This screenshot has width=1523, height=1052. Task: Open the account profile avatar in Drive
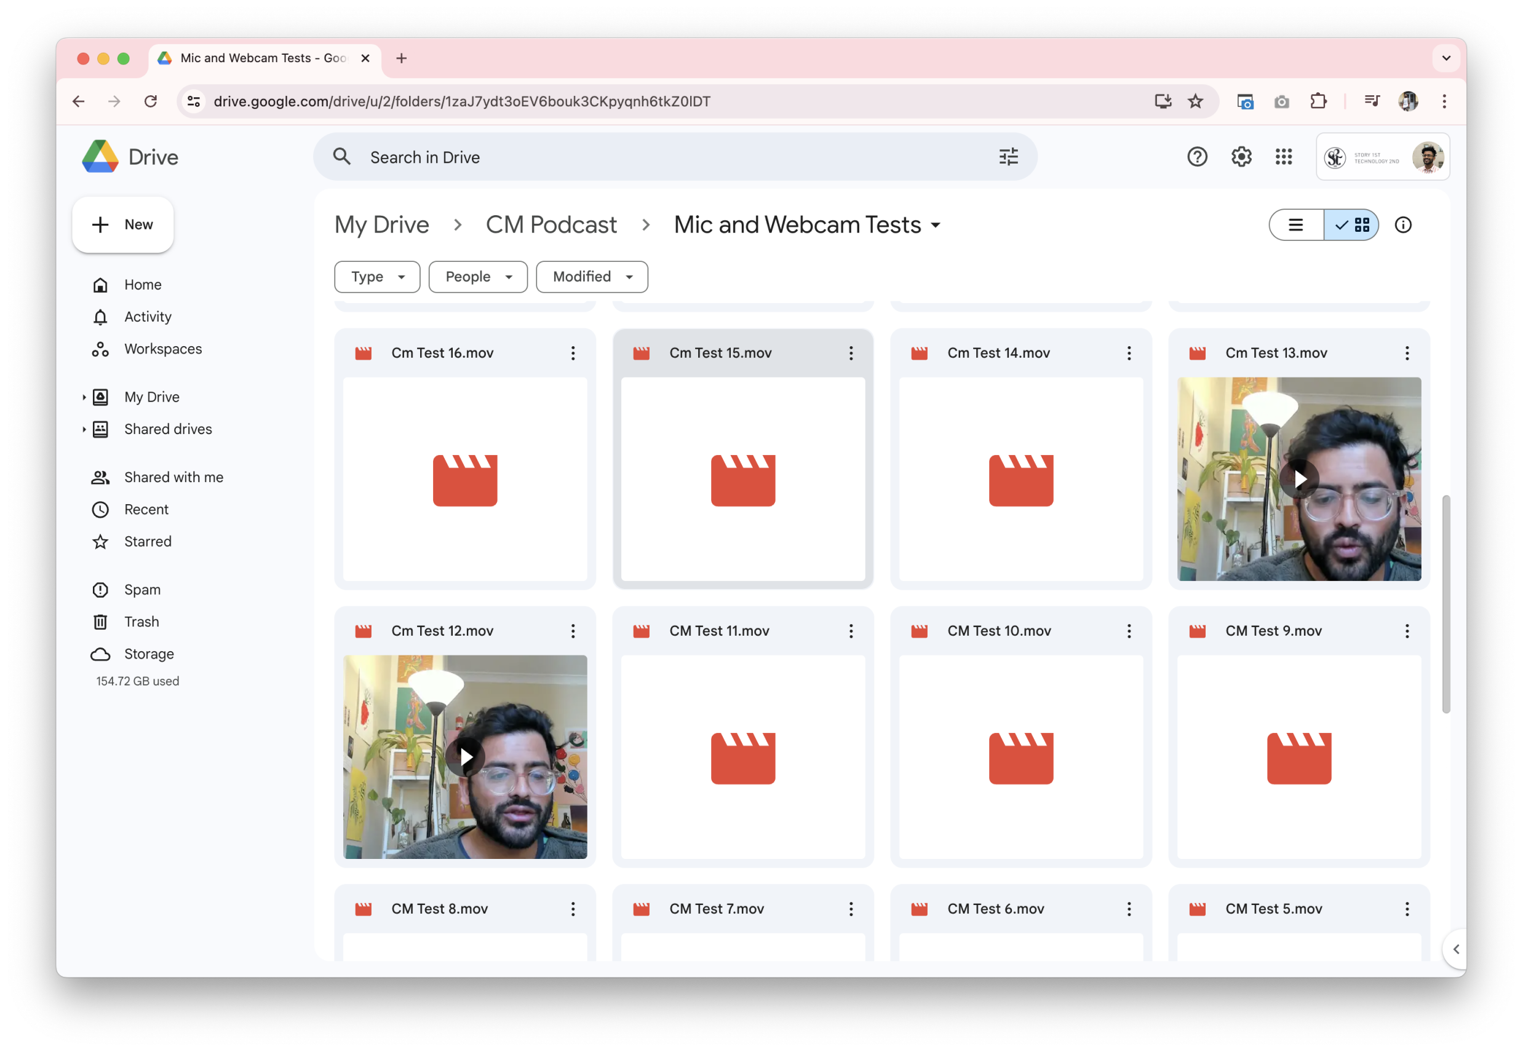(x=1427, y=157)
